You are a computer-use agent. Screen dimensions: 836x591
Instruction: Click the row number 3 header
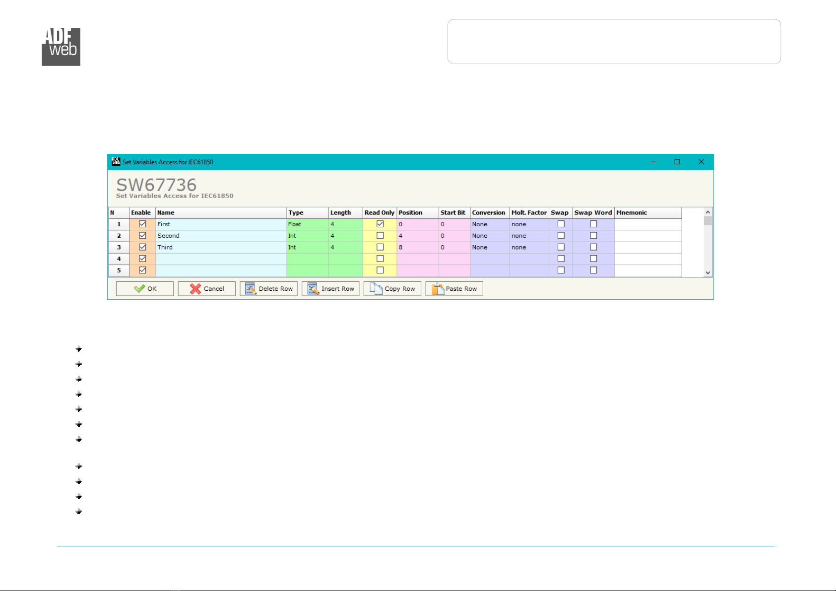click(x=119, y=247)
